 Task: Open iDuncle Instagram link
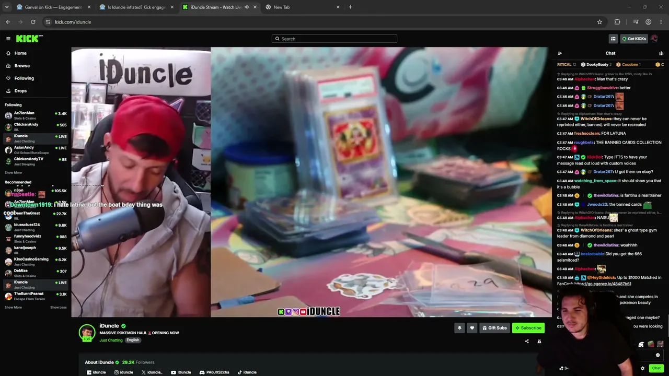(x=124, y=372)
